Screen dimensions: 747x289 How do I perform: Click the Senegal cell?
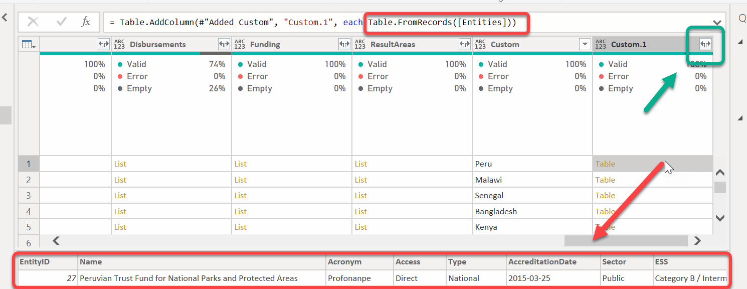[x=532, y=195]
